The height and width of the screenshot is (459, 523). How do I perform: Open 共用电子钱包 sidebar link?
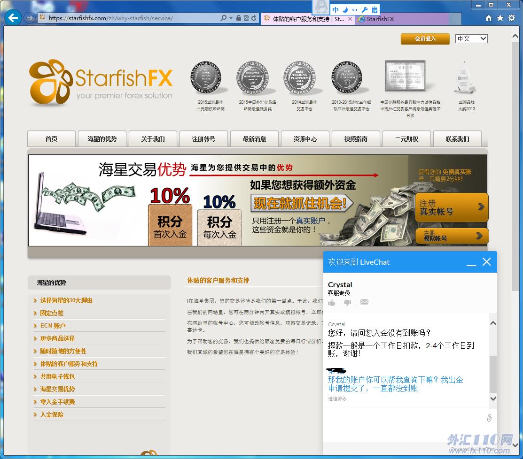pos(57,376)
